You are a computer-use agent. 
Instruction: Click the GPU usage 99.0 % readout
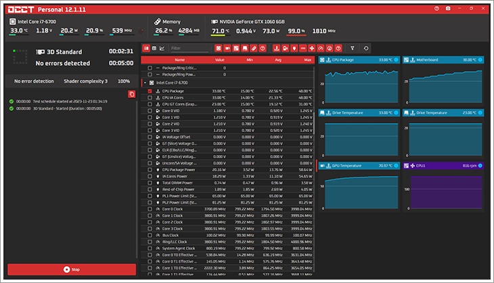pos(296,31)
